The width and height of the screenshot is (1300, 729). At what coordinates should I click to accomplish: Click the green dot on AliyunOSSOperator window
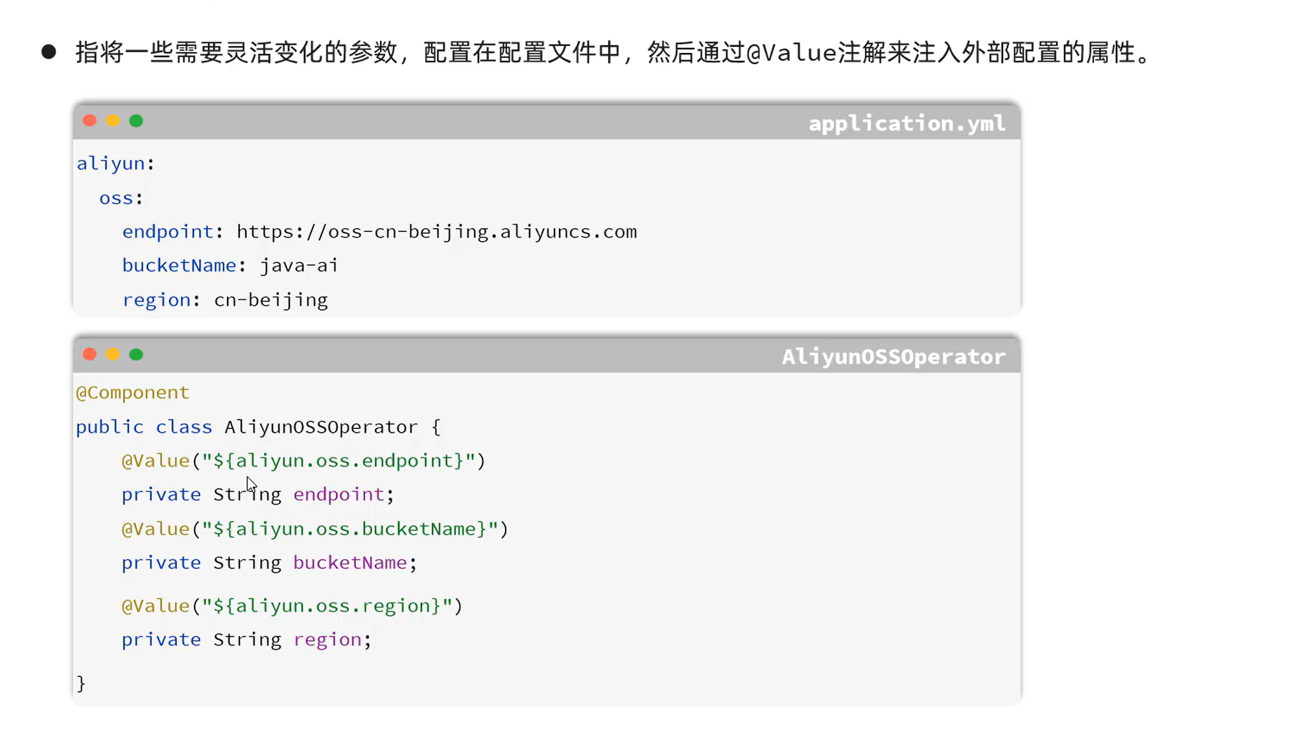pos(136,354)
